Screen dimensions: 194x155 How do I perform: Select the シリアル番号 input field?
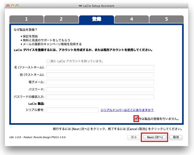click(x=72, y=110)
